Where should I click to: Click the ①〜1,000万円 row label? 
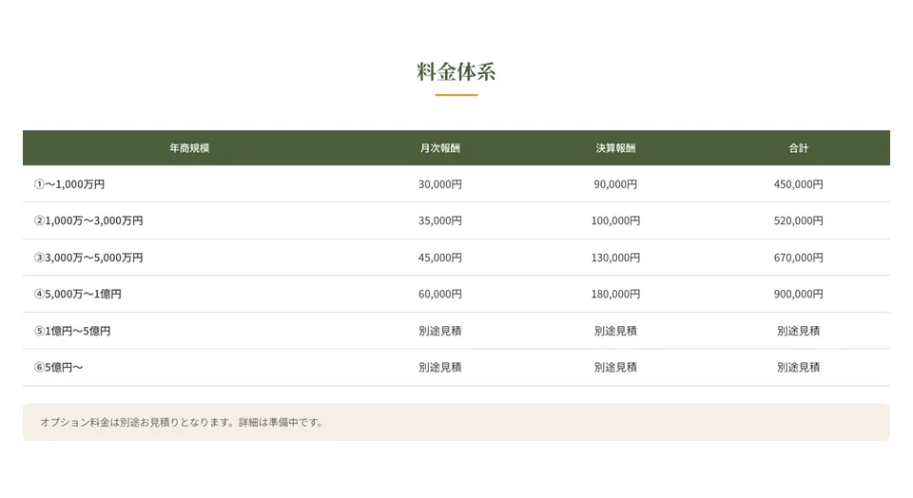pos(69,184)
